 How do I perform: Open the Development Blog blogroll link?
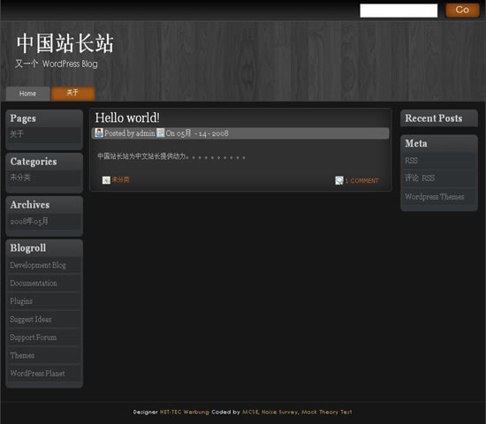point(38,265)
